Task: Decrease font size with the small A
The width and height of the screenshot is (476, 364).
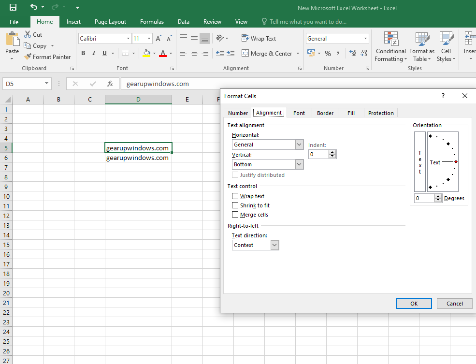Action: click(169, 39)
